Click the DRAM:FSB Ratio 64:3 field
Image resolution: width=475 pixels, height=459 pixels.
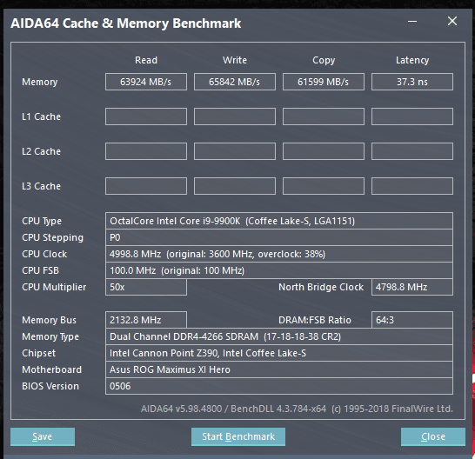coord(412,320)
